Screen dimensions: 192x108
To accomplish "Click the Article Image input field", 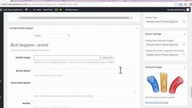I will (67, 58).
